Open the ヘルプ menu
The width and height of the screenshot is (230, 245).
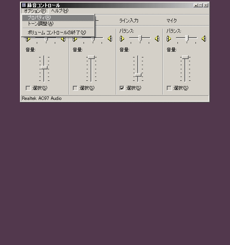pyautogui.click(x=59, y=11)
